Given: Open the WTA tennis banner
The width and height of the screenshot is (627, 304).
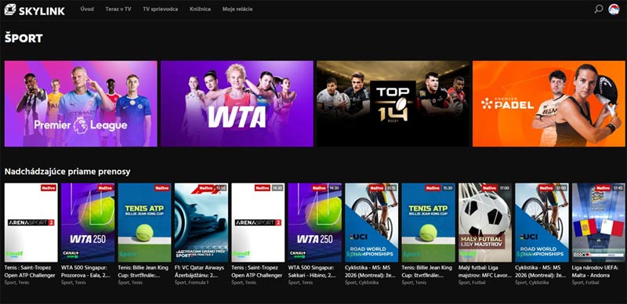Looking at the screenshot, I should pyautogui.click(x=237, y=103).
